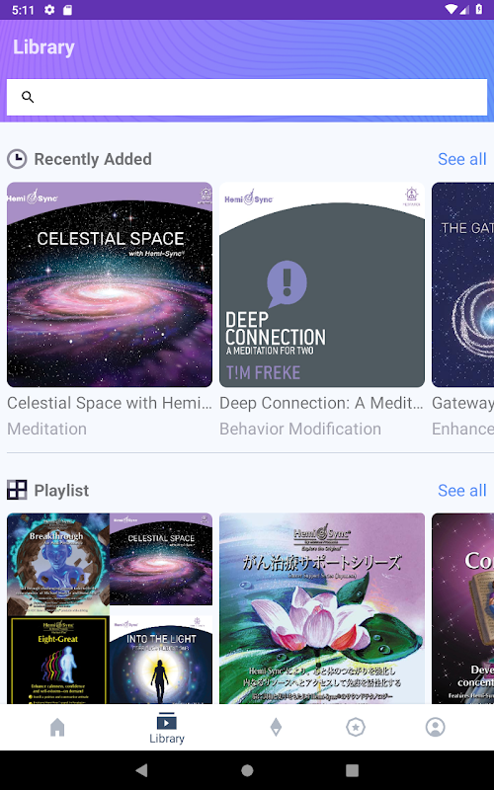Select Celestial Space with Hemi title text

pyautogui.click(x=110, y=403)
